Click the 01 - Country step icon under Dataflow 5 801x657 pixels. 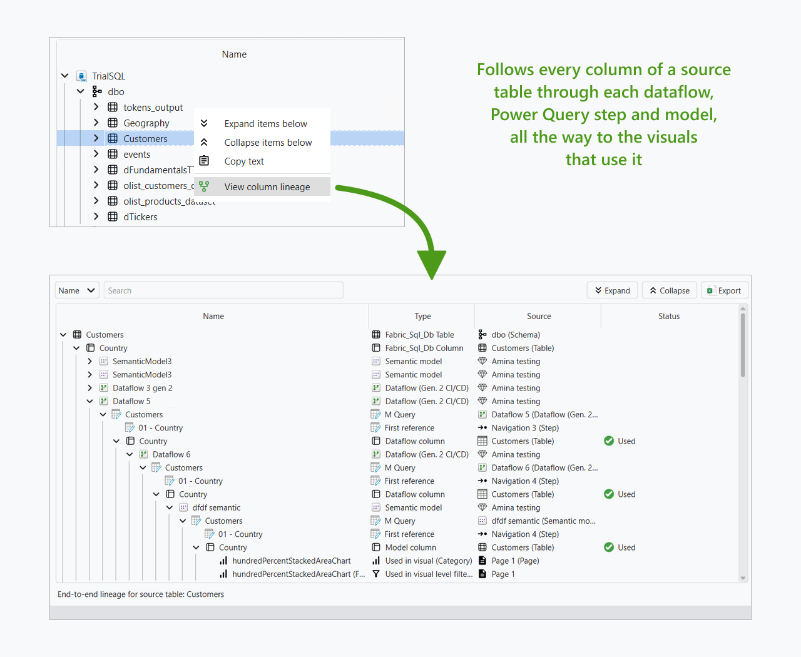coord(130,428)
